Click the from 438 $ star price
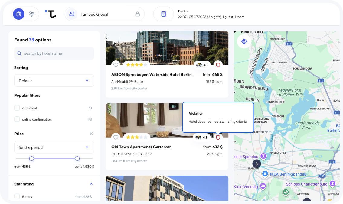The image size is (343, 204). pos(83,196)
